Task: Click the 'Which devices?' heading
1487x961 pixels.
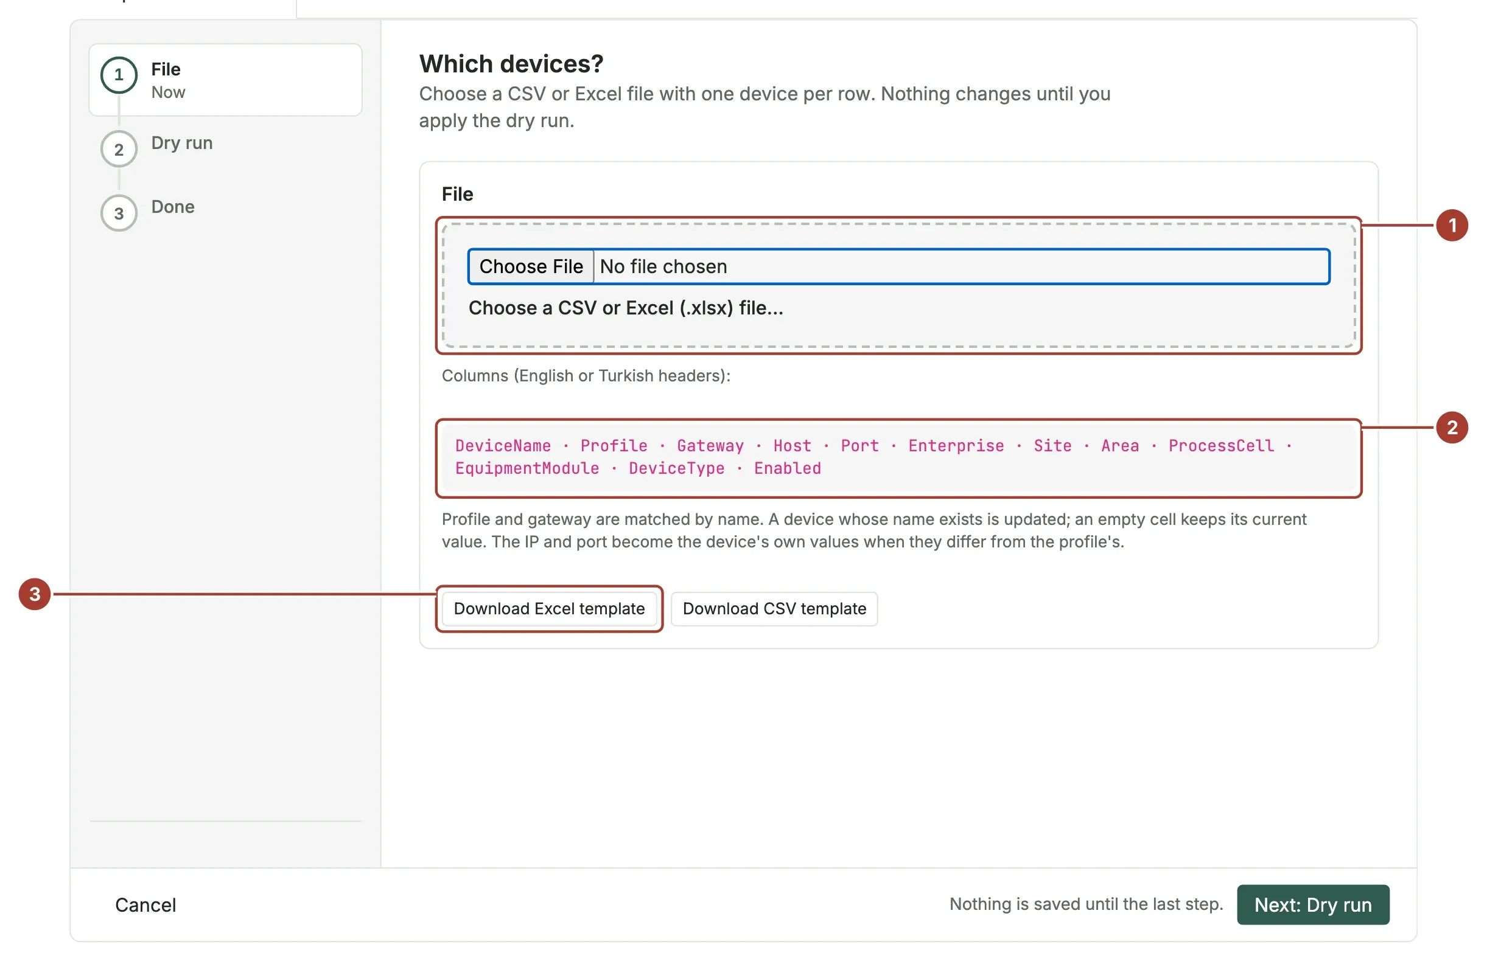Action: tap(511, 64)
